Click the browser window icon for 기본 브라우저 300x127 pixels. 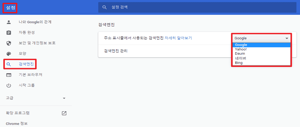coord(9,75)
